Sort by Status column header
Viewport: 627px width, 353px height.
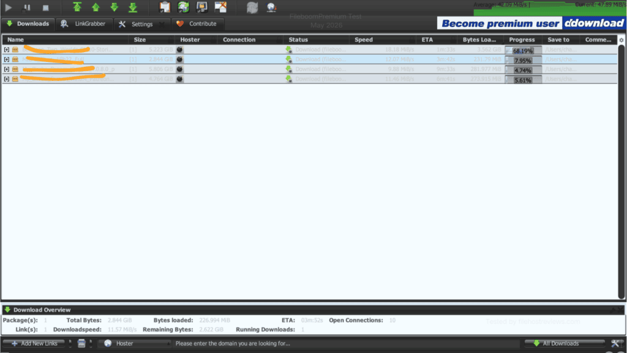tap(317, 40)
